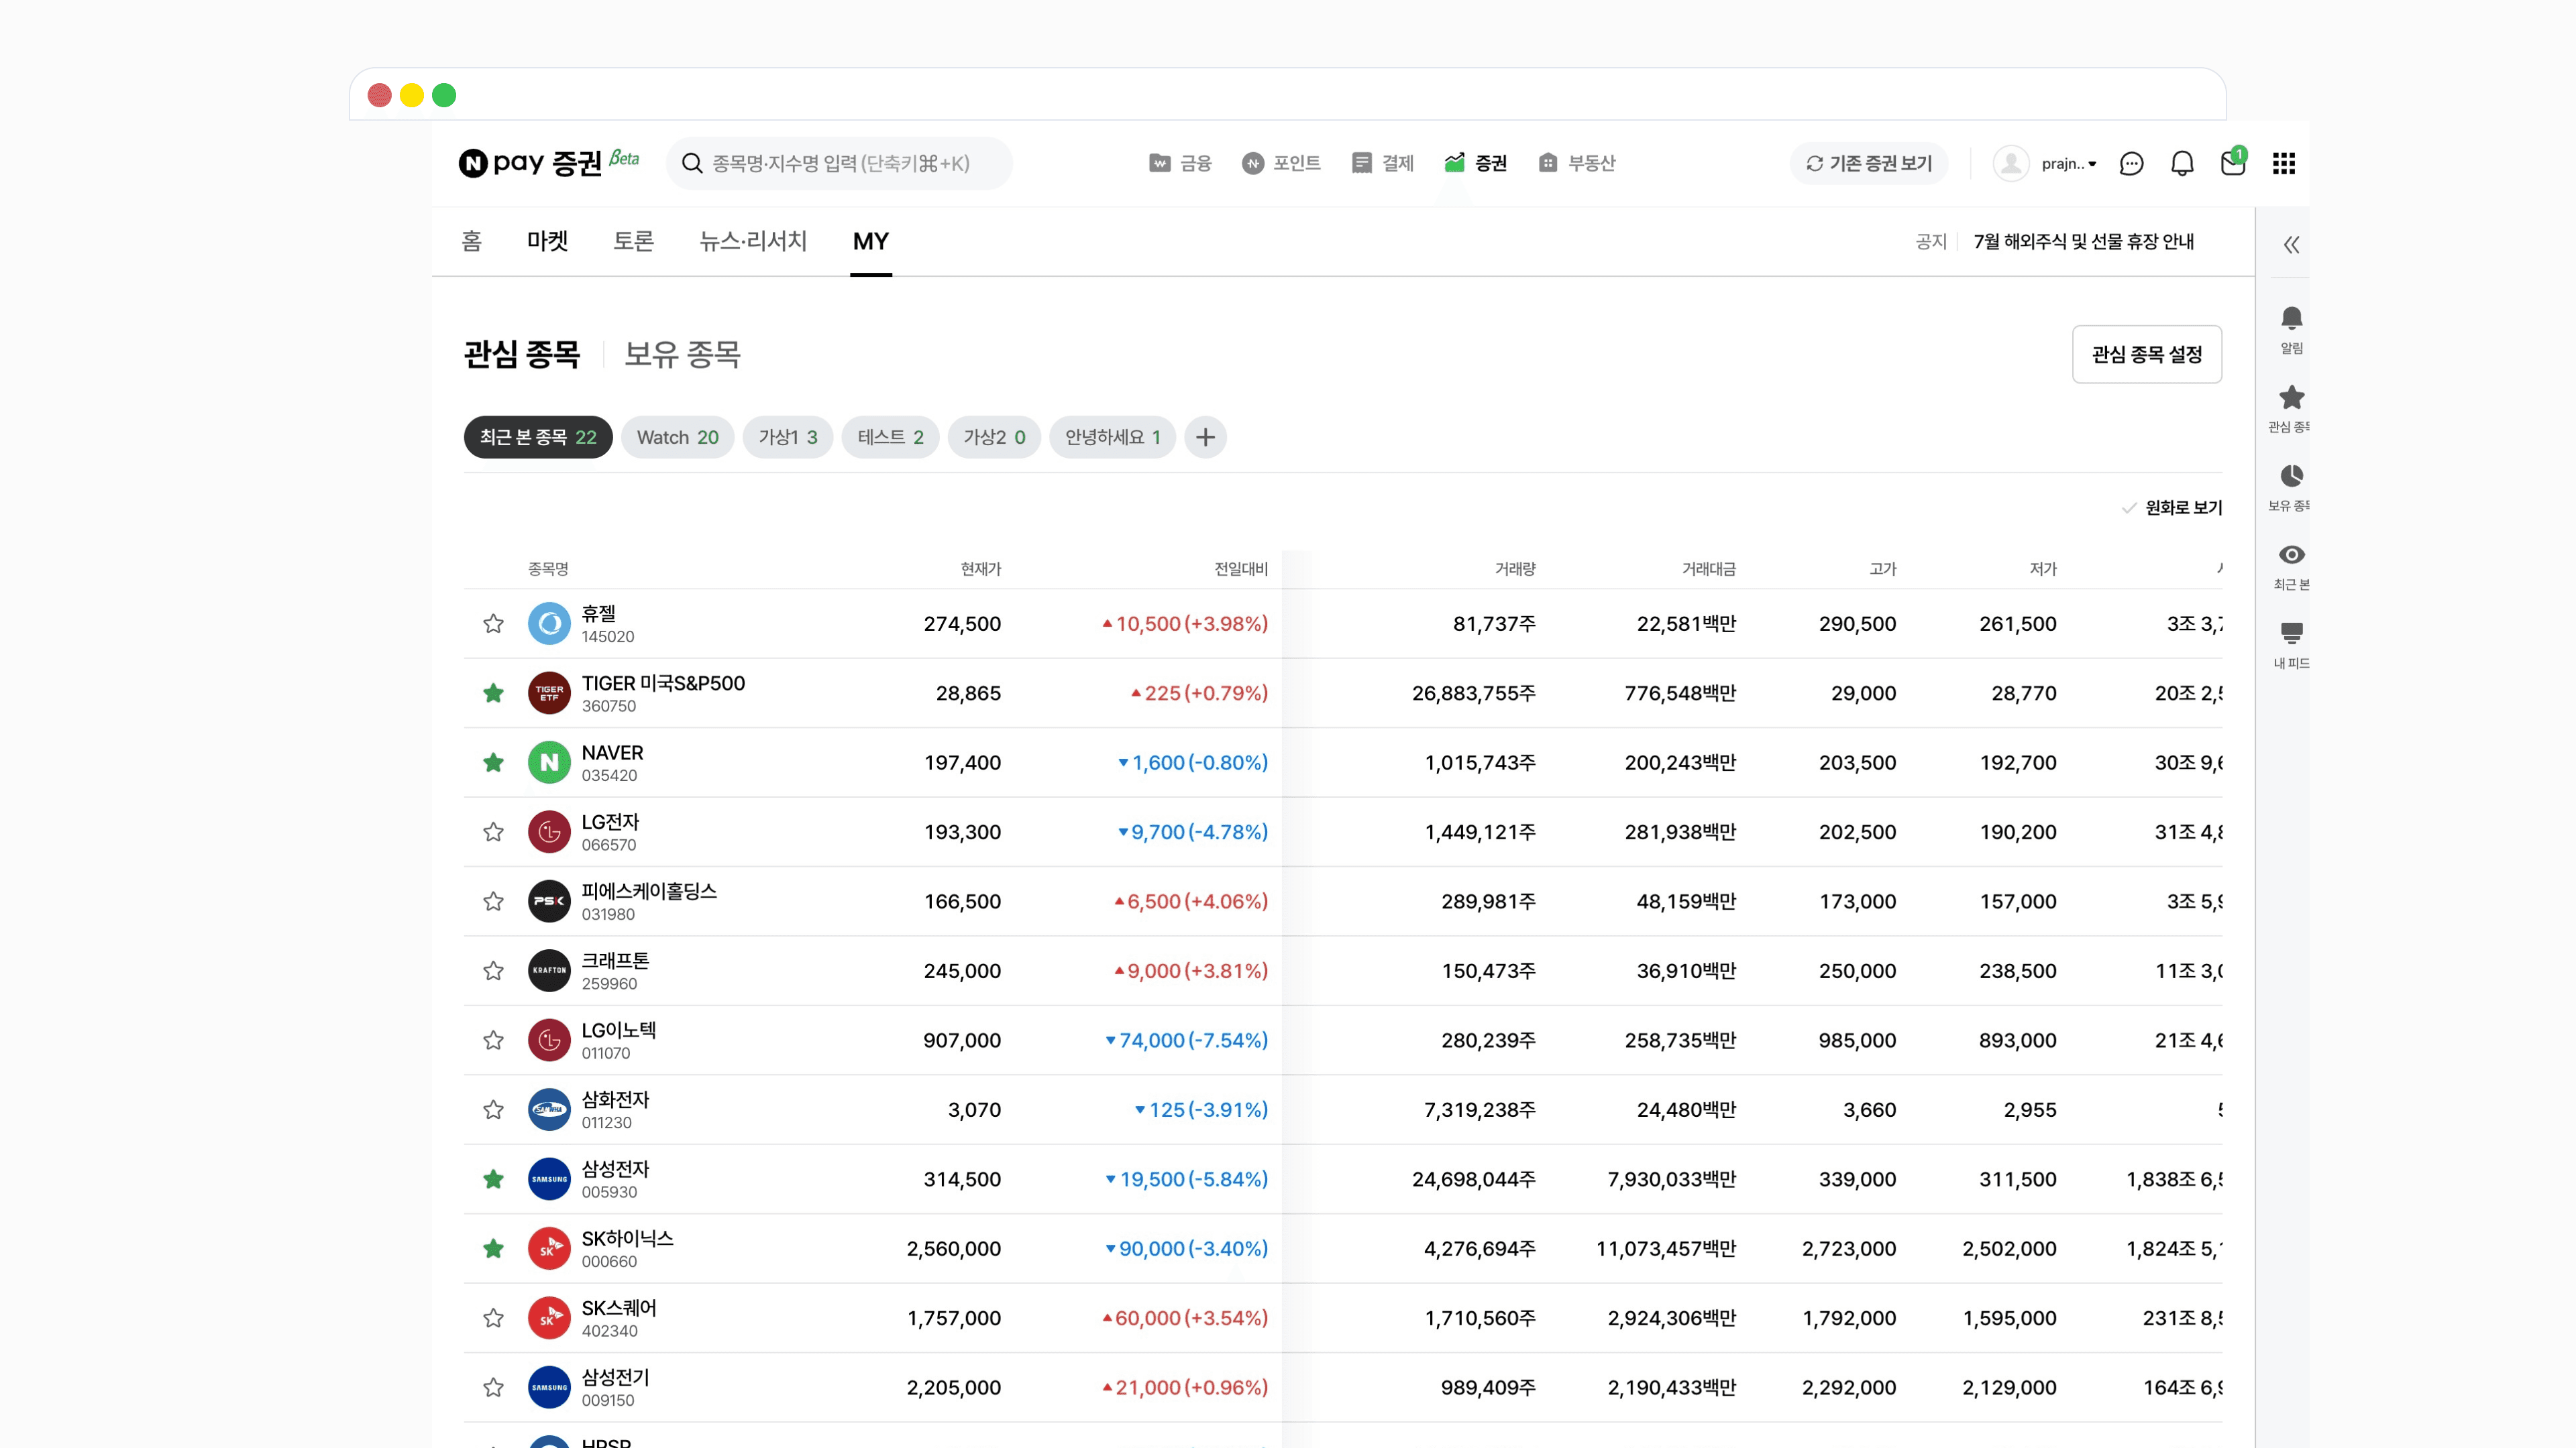Click the TIGER ETF logo
The image size is (2576, 1448).
point(549,692)
